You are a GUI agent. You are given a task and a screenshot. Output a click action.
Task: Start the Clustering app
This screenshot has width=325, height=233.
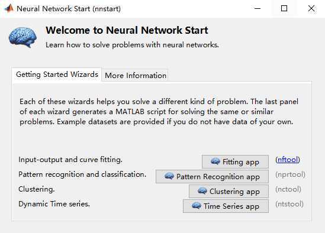pyautogui.click(x=229, y=191)
